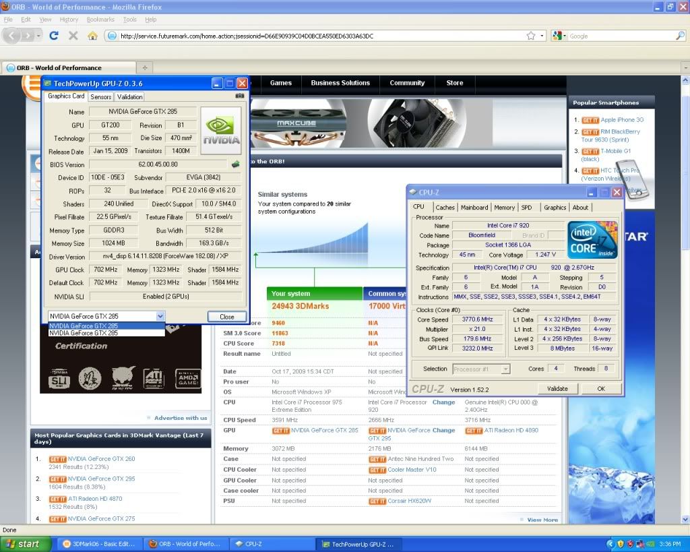Image resolution: width=690 pixels, height=552 pixels.
Task: Switch to TechPowerUp GPU-Z taskbar item
Action: (358, 544)
